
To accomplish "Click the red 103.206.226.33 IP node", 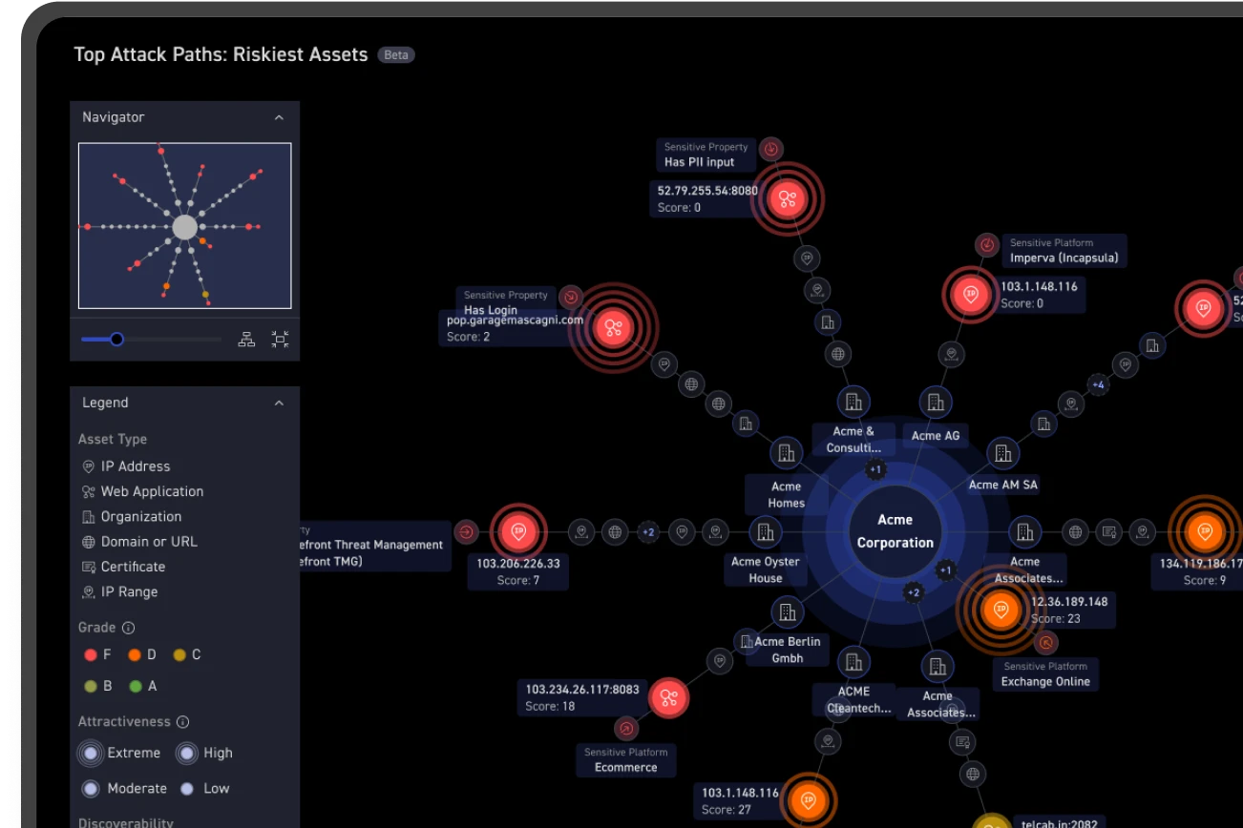I will click(x=518, y=531).
